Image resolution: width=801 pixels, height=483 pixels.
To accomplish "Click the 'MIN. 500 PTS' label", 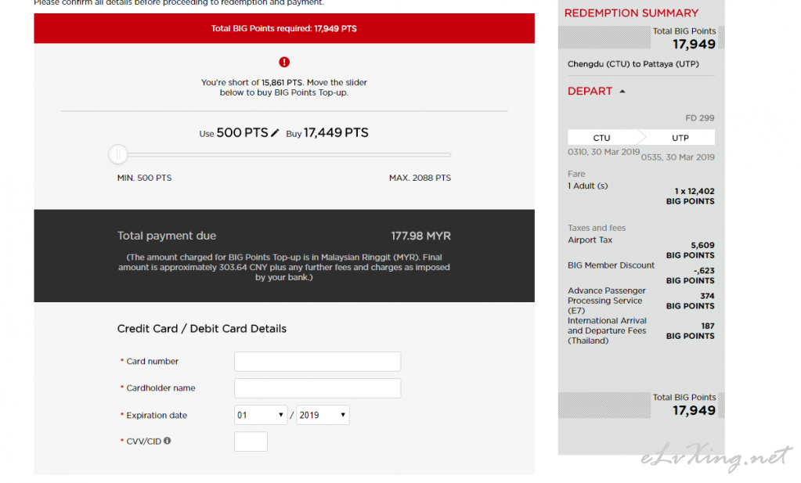I will pyautogui.click(x=144, y=178).
